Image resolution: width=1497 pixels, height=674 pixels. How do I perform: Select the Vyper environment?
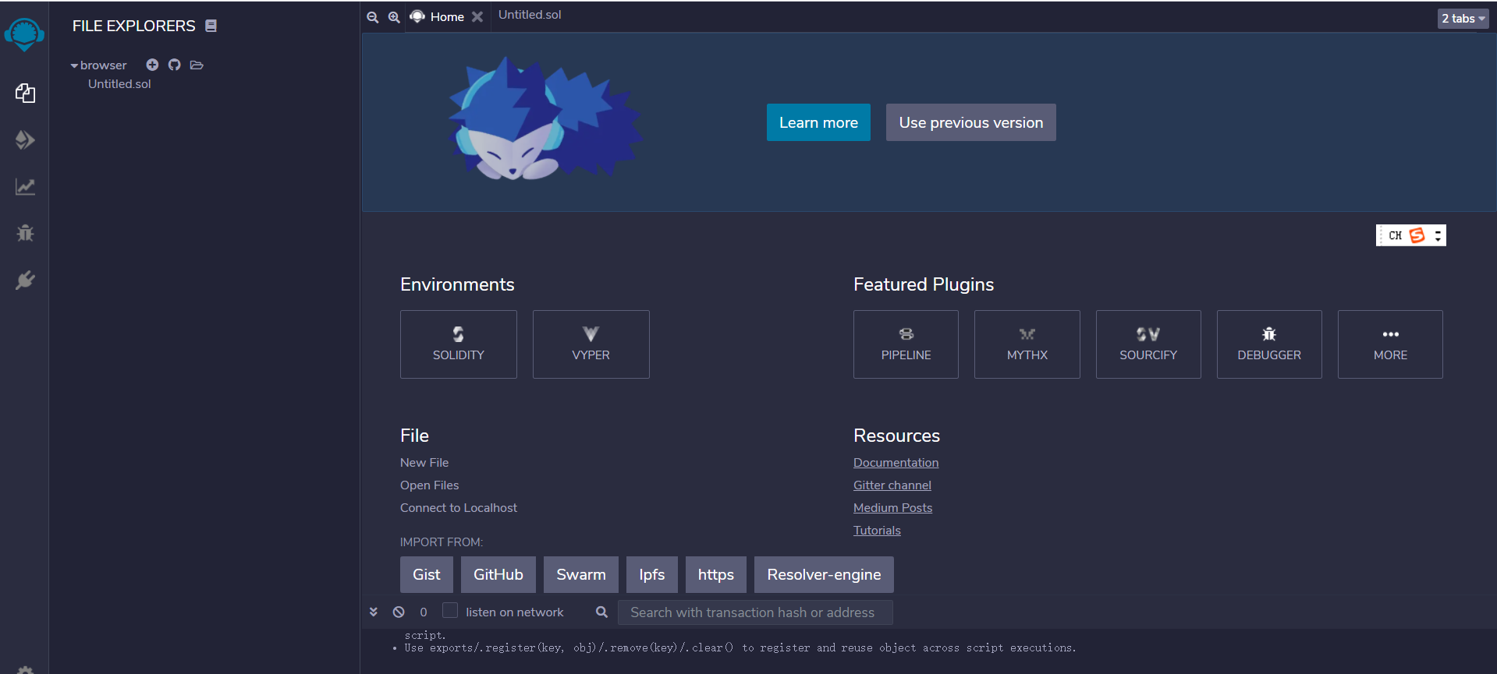[x=591, y=344]
